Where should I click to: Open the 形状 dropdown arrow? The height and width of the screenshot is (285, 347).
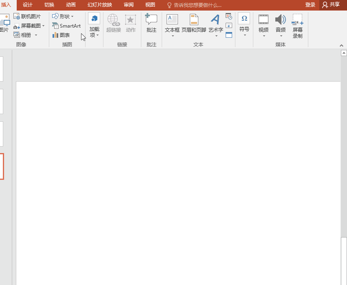click(x=72, y=17)
